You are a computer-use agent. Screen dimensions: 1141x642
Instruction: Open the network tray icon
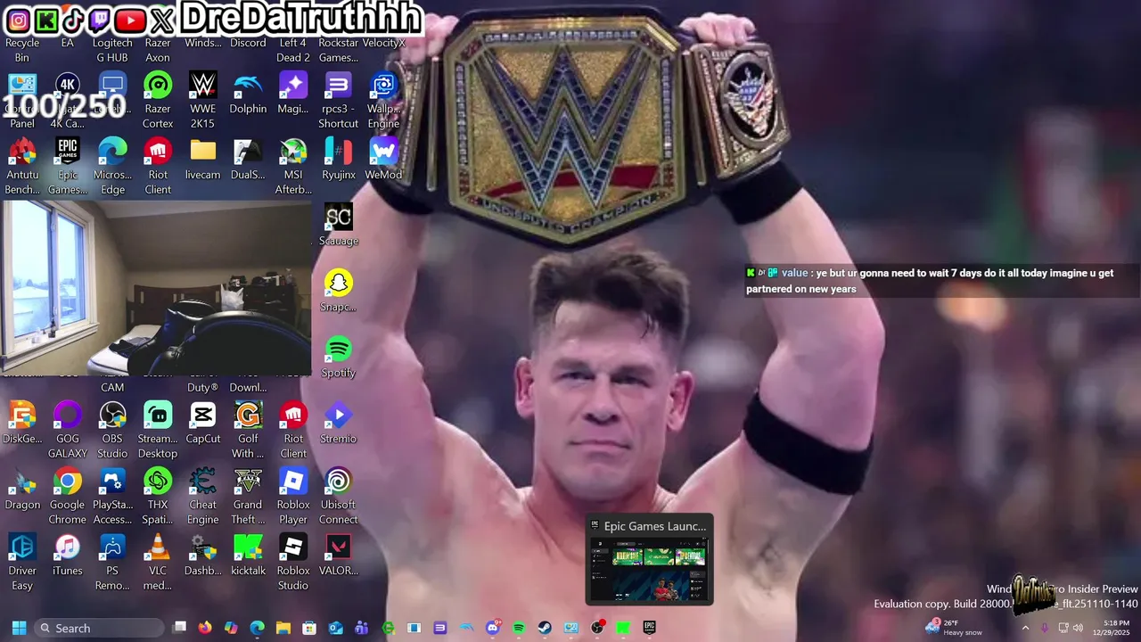click(1062, 628)
